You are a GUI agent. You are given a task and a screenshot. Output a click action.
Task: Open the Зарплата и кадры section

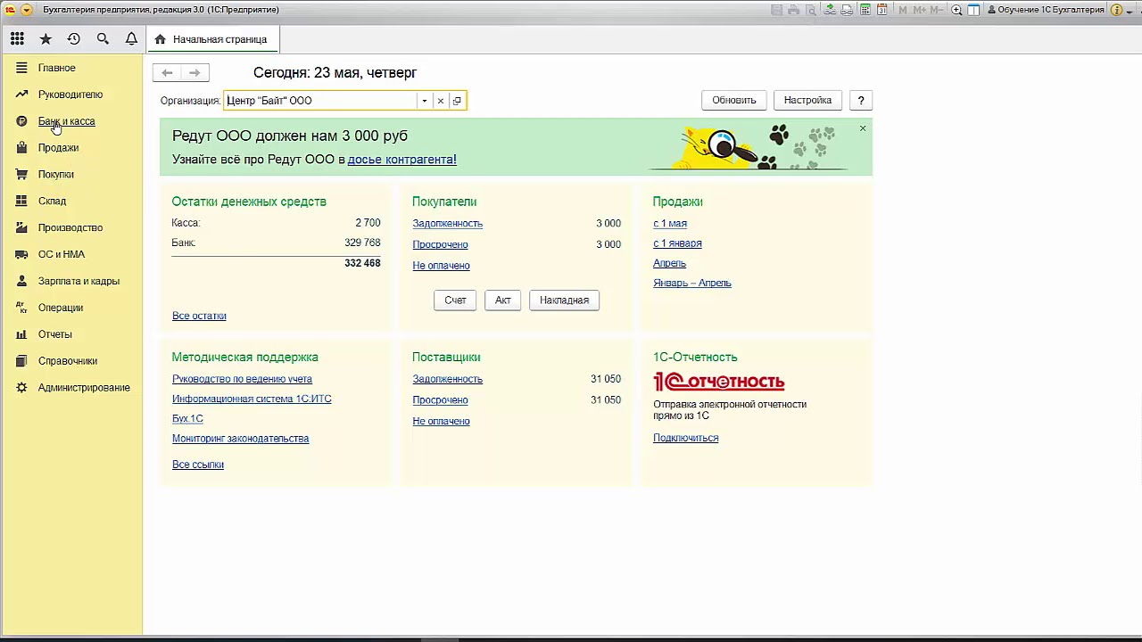(79, 281)
